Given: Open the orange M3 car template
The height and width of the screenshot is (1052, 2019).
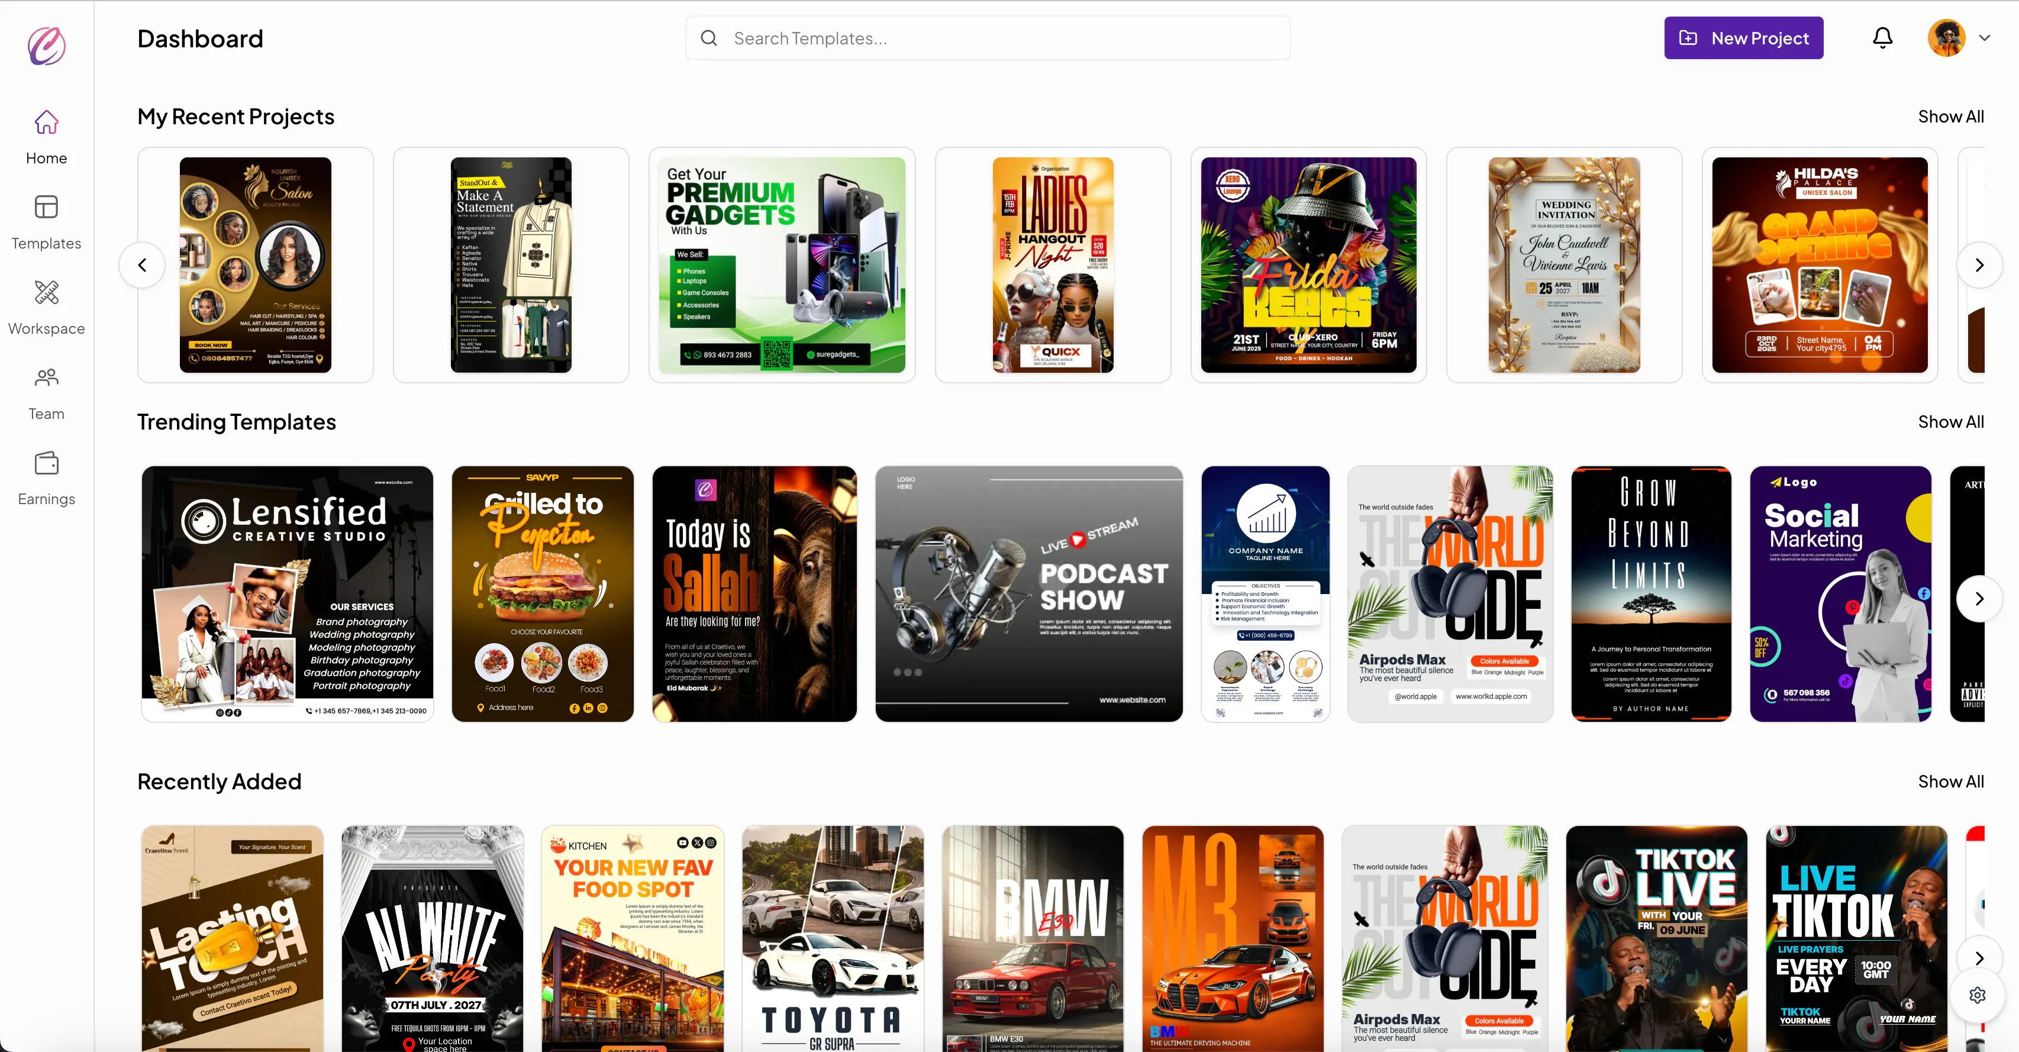Looking at the screenshot, I should point(1233,938).
